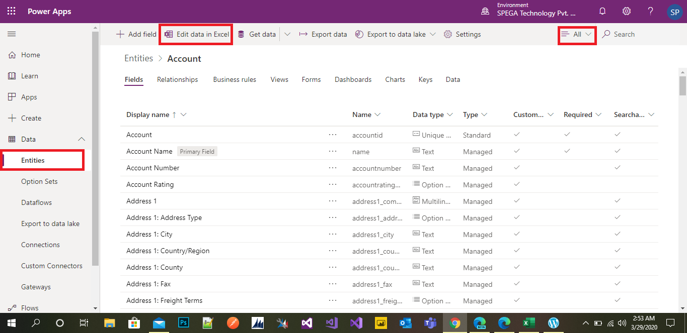Open the settings gear in header
The height and width of the screenshot is (333, 687).
click(626, 11)
